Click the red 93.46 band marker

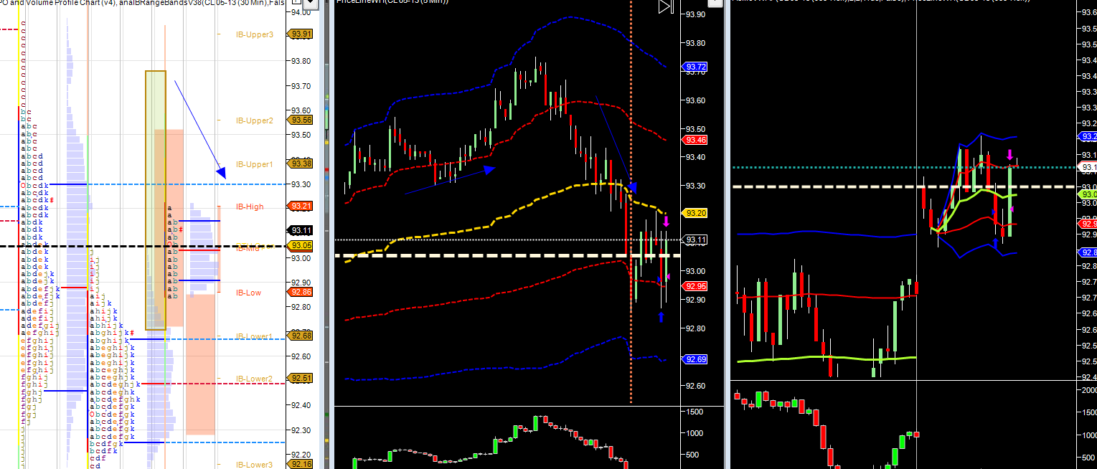[695, 141]
